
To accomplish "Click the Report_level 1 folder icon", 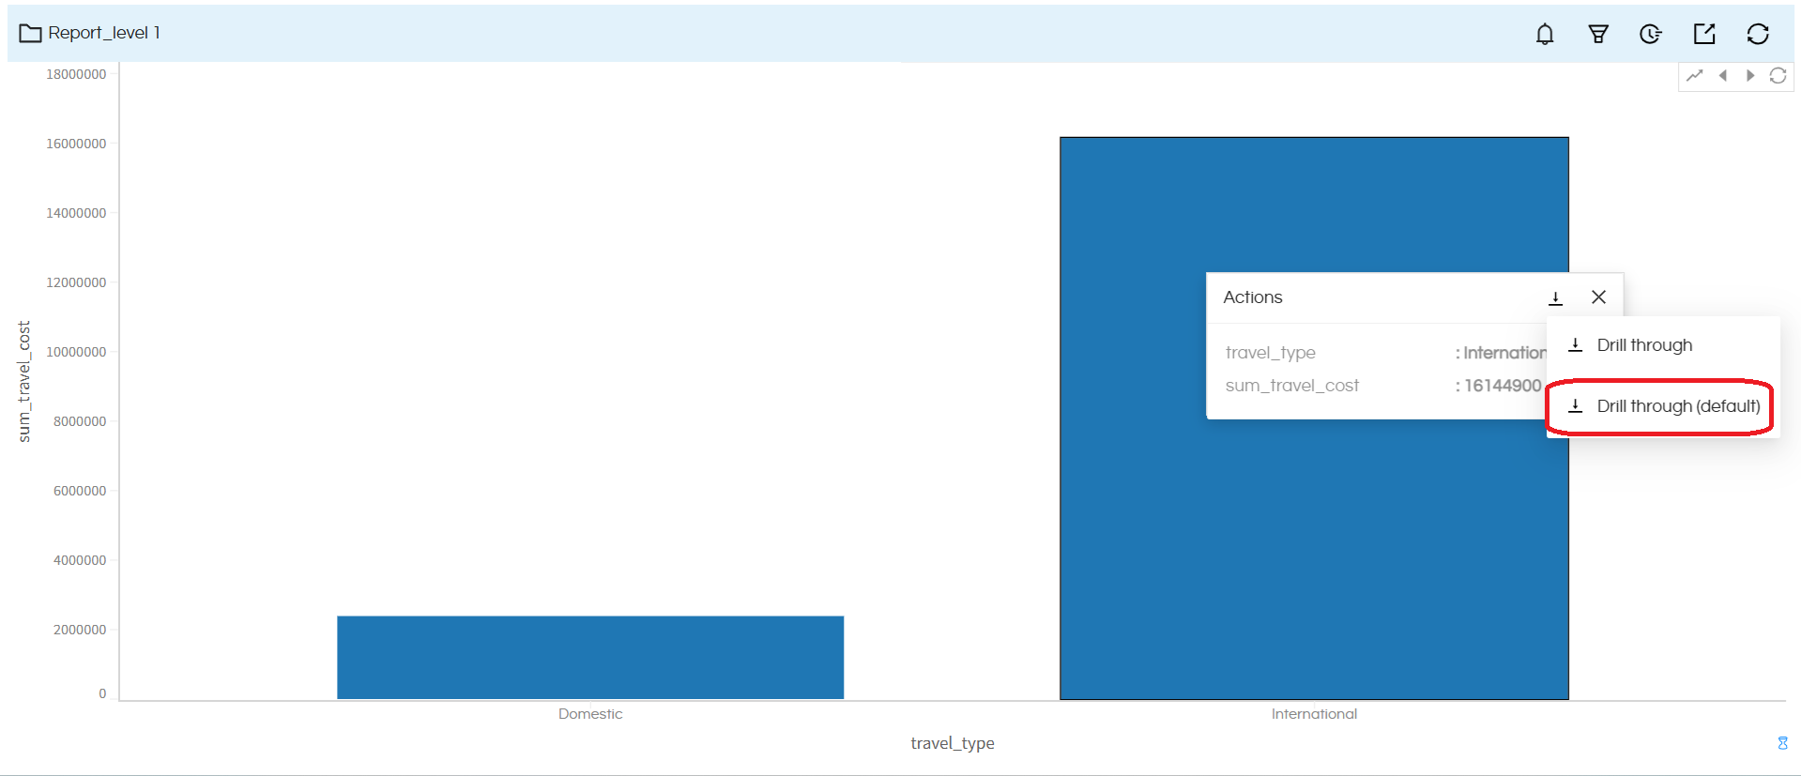I will point(30,33).
